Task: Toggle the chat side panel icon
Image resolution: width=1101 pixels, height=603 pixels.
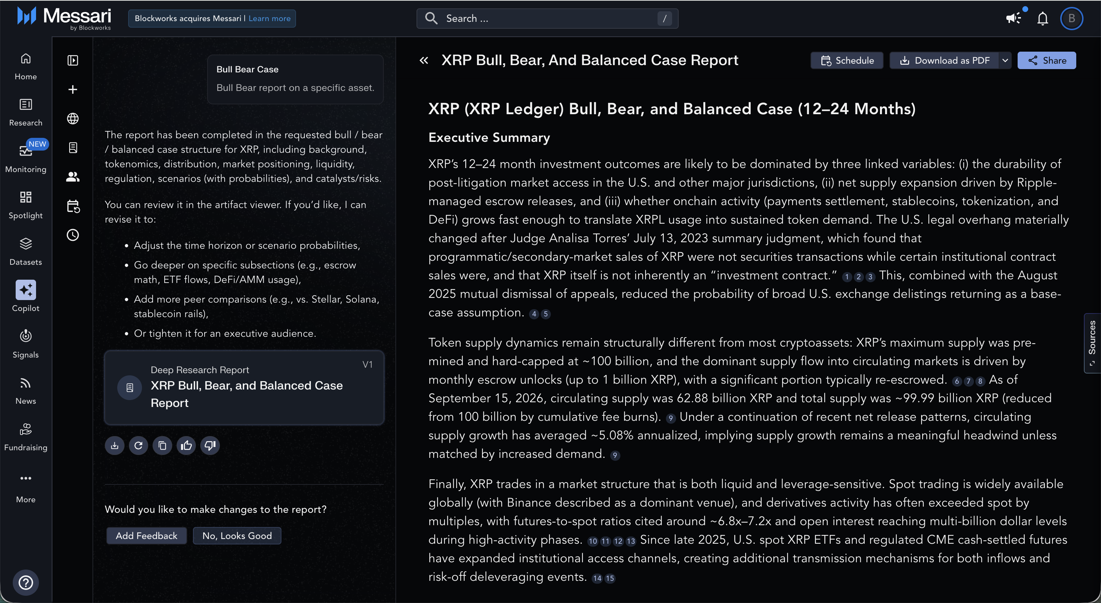Action: point(73,60)
